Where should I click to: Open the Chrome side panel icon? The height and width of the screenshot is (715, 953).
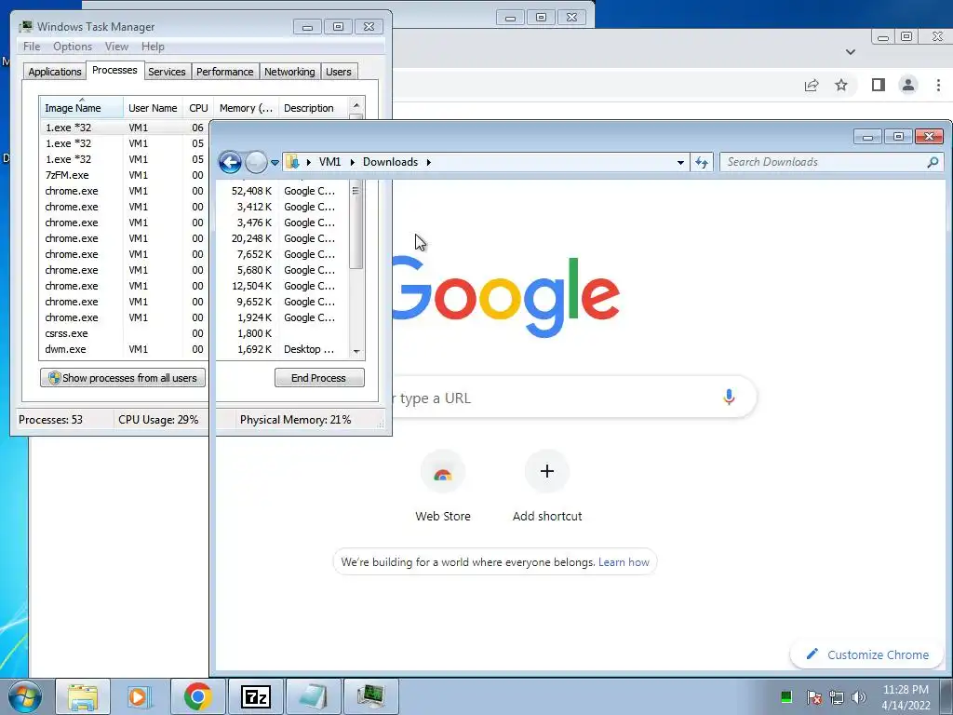pos(878,85)
